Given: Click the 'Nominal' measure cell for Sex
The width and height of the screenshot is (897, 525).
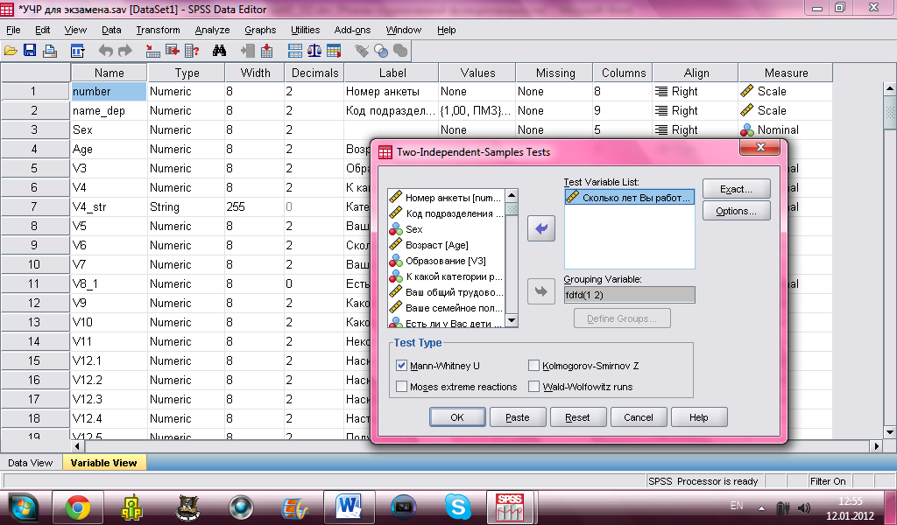Looking at the screenshot, I should pos(785,130).
